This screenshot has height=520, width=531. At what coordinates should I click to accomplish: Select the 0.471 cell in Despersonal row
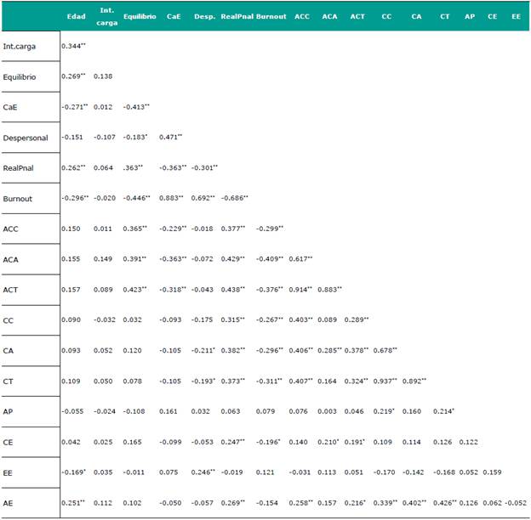pyautogui.click(x=173, y=136)
